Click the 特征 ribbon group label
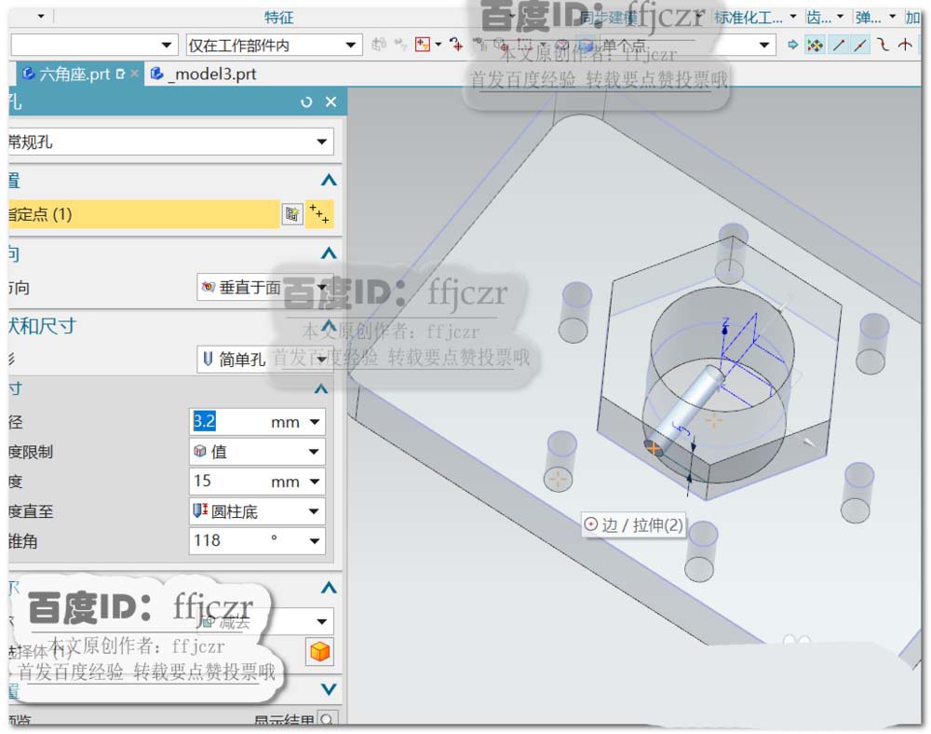 click(279, 18)
